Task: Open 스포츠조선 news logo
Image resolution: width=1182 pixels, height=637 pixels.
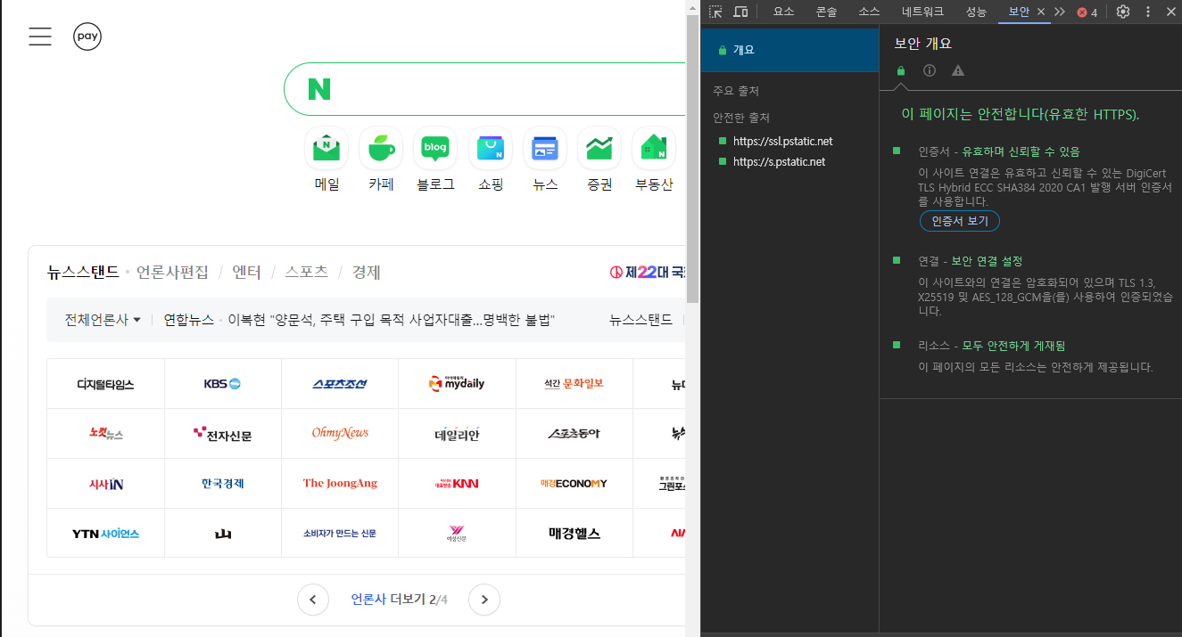Action: (340, 384)
